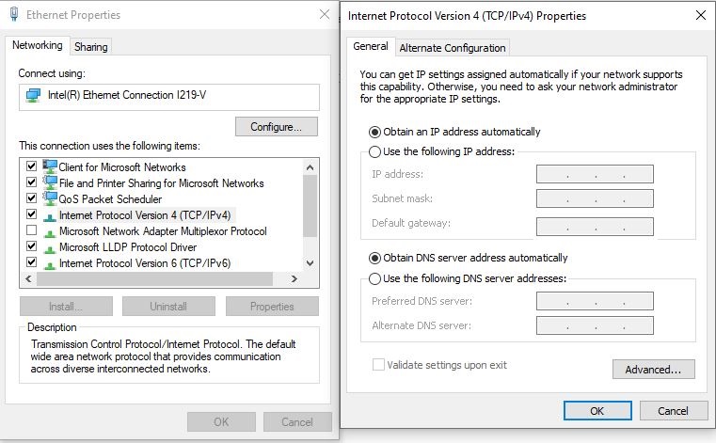The image size is (716, 443).
Task: Click the items list scroll down arrow
Action: pyautogui.click(x=310, y=263)
